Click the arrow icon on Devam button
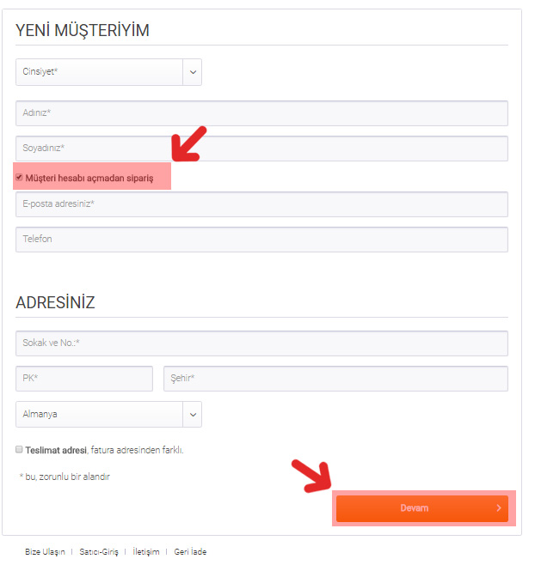The height and width of the screenshot is (571, 535). (x=499, y=508)
